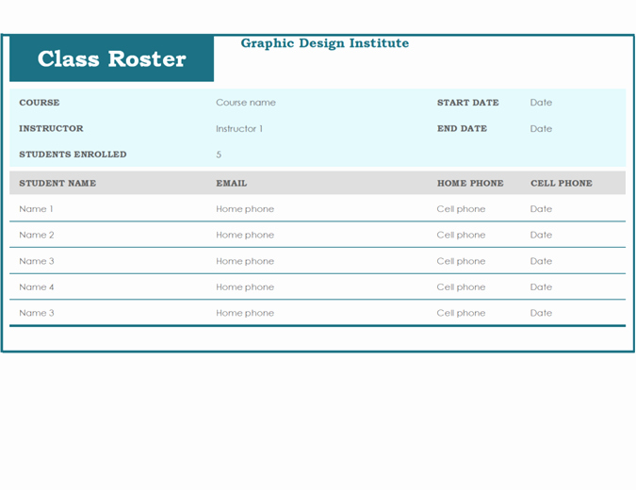Click the "Instructor 1" value cell

239,128
